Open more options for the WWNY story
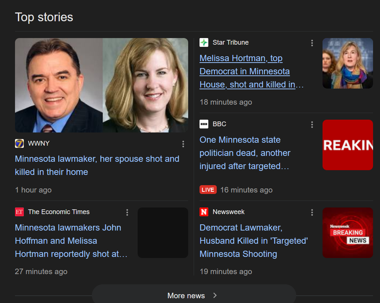Viewport: 380px width, 303px height. click(183, 144)
